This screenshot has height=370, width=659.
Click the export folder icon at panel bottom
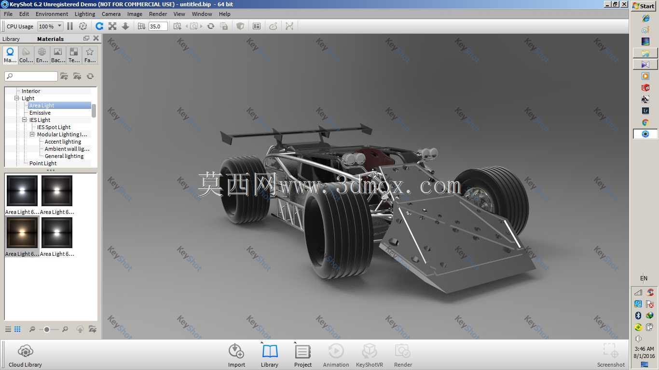tap(93, 329)
